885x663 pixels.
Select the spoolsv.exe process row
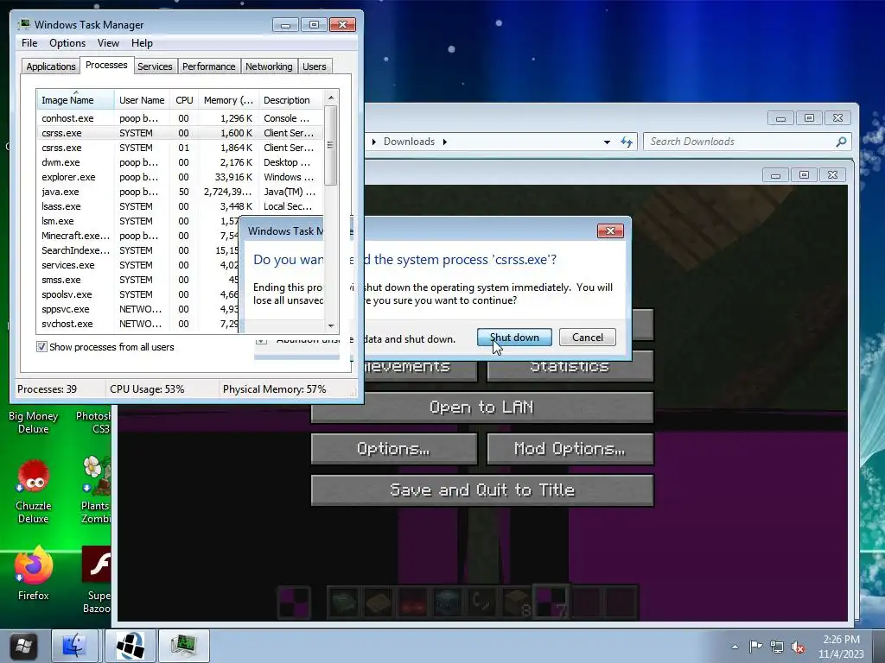pos(138,294)
